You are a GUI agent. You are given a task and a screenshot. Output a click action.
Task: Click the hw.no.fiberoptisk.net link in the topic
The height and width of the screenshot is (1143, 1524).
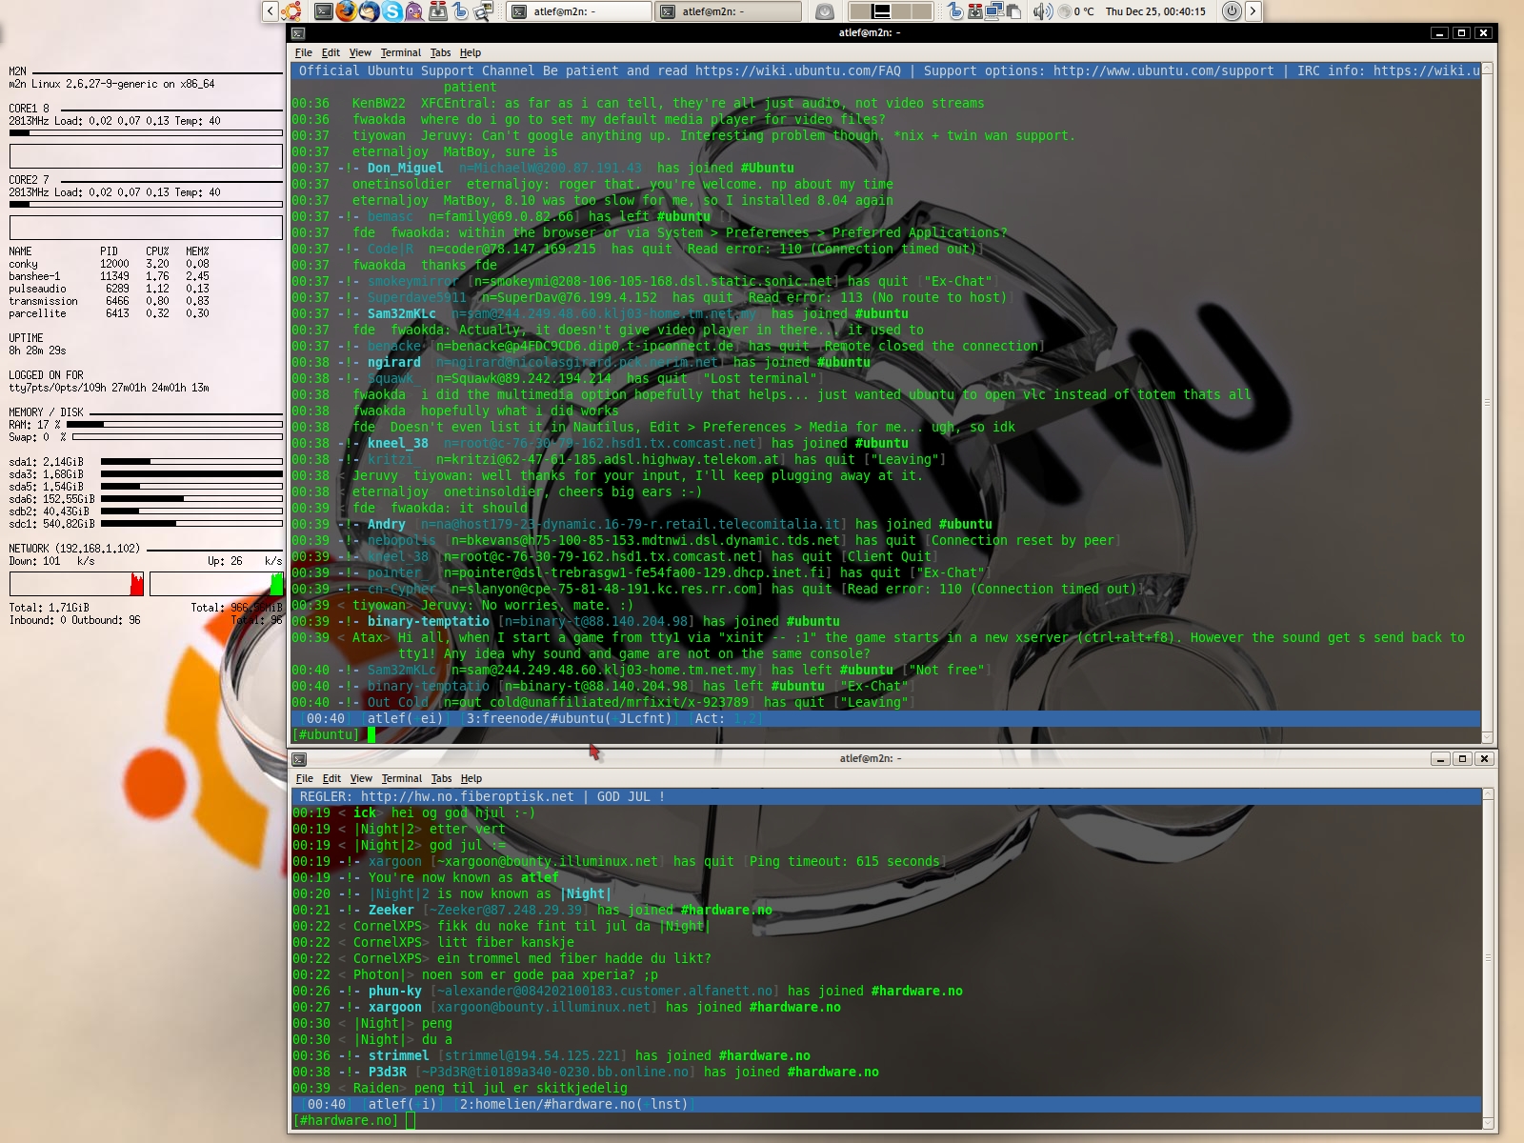point(468,796)
